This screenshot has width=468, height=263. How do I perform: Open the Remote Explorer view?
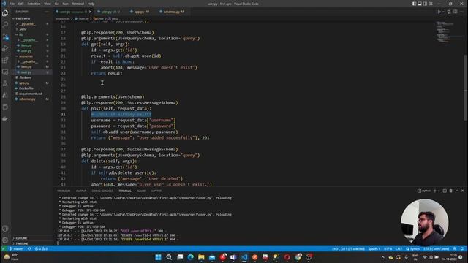(x=5, y=72)
